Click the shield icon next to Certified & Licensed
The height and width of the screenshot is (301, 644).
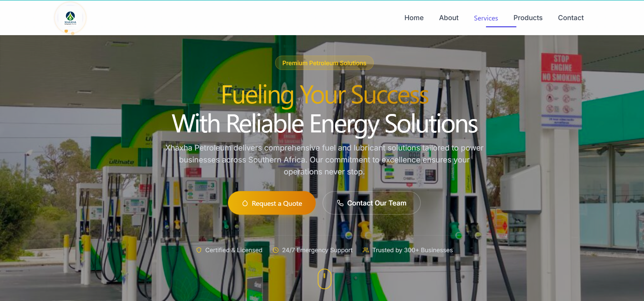199,250
